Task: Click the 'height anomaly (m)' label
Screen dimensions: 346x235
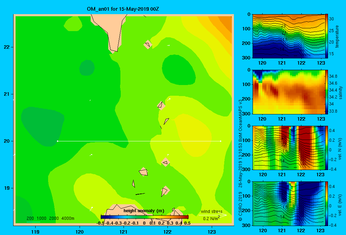Action: click(x=144, y=211)
